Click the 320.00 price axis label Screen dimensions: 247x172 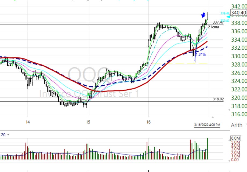tap(239, 98)
